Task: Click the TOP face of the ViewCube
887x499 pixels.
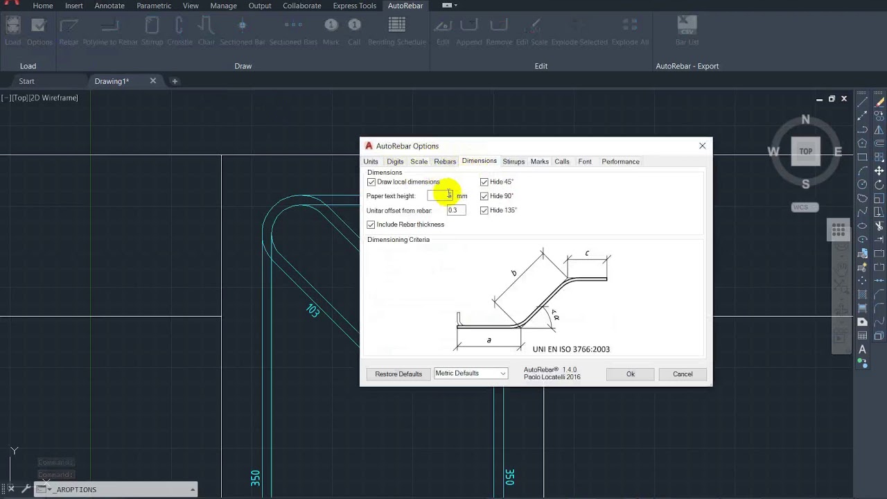Action: point(805,151)
